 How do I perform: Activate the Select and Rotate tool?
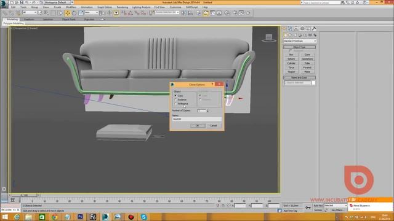point(74,13)
